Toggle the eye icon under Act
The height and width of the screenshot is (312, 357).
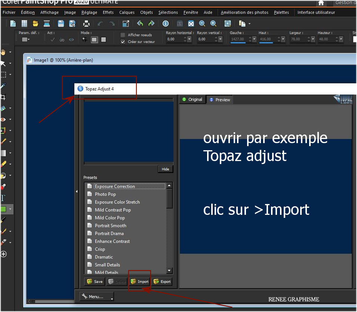(x=71, y=40)
